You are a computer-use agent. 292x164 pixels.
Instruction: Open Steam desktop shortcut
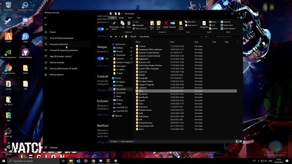pyautogui.click(x=8, y=22)
